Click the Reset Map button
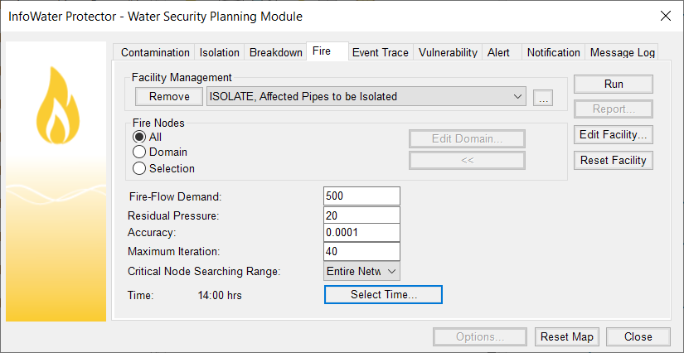 tap(566, 337)
